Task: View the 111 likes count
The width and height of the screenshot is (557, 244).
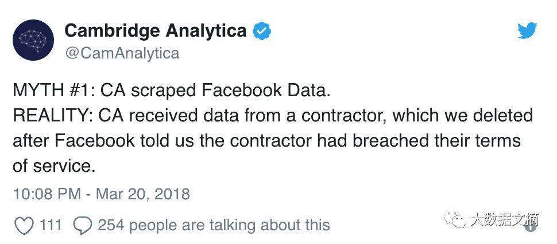Action: click(x=51, y=225)
